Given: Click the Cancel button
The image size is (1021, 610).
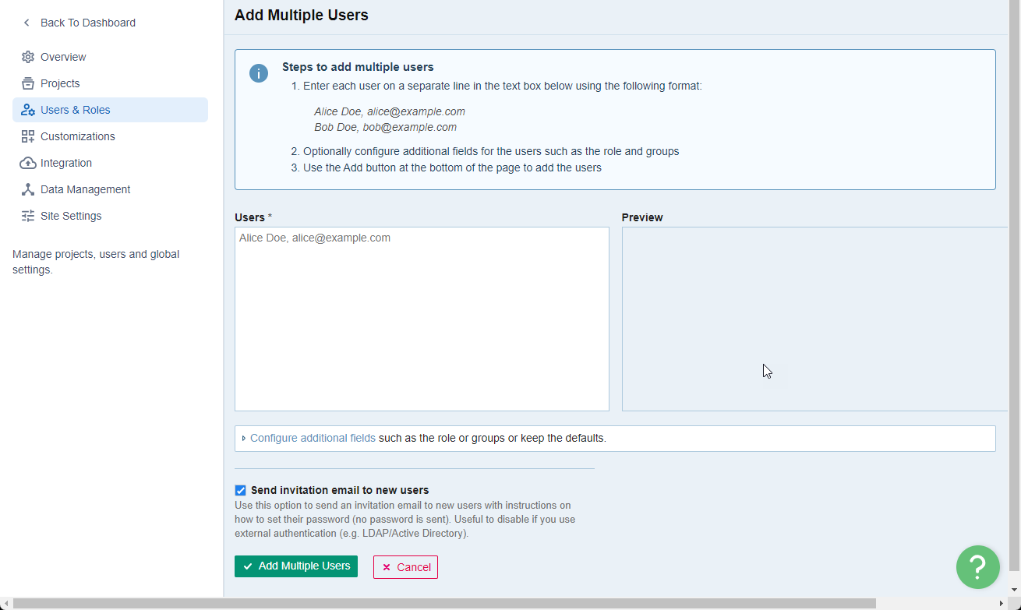Looking at the screenshot, I should click(x=405, y=567).
